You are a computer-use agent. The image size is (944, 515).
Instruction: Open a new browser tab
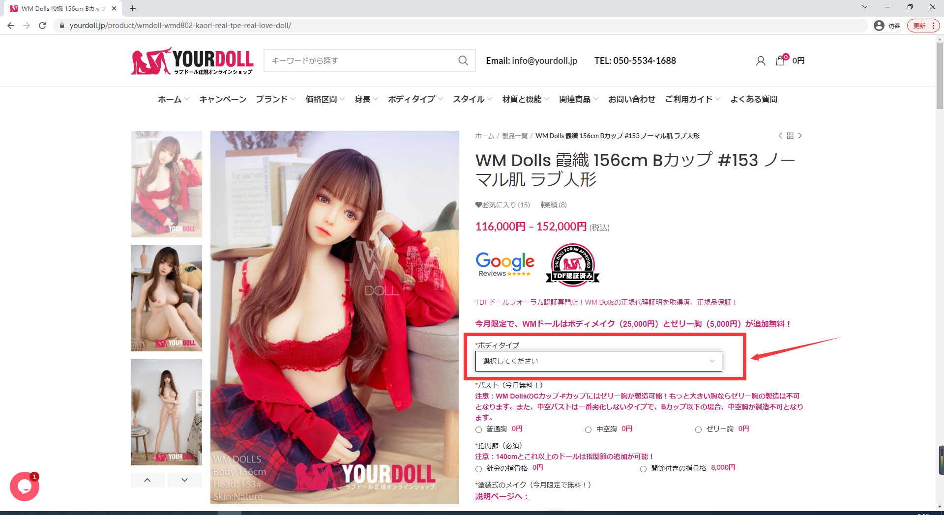[133, 8]
